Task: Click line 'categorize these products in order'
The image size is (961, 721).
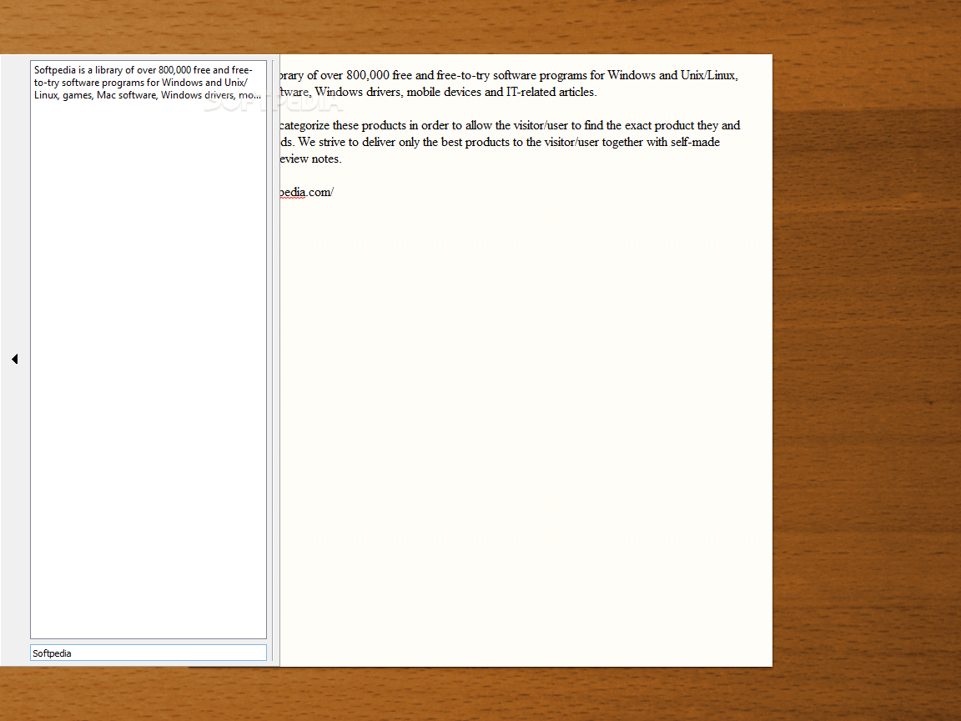Action: click(x=510, y=126)
